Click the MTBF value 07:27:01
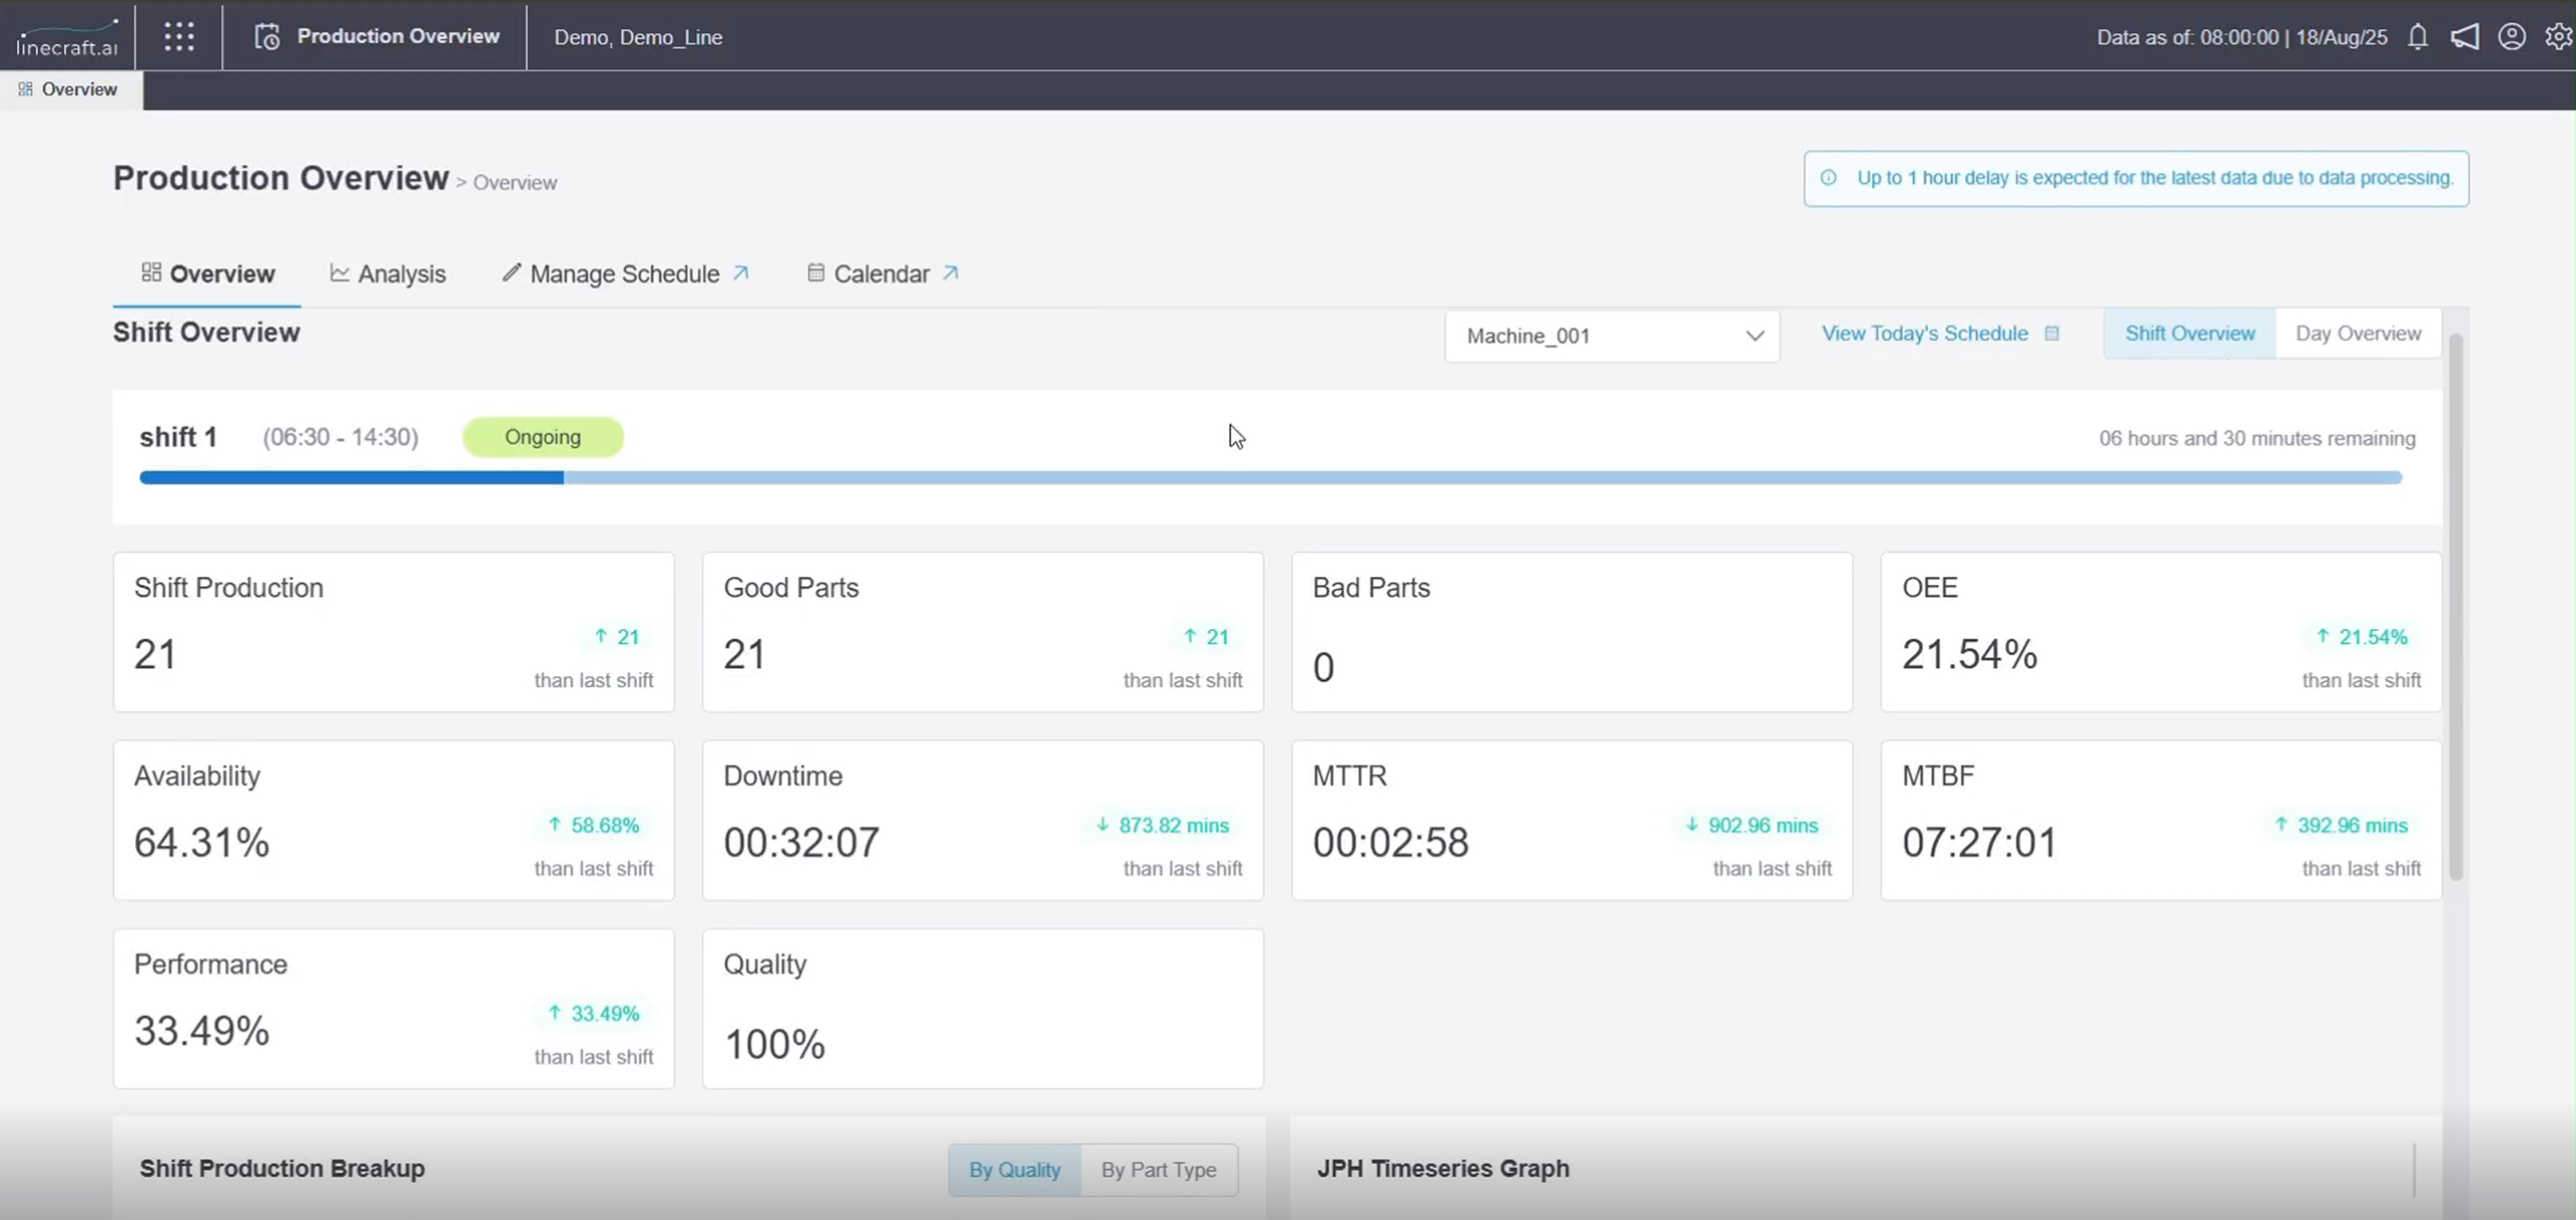This screenshot has height=1220, width=2576. 1979,843
